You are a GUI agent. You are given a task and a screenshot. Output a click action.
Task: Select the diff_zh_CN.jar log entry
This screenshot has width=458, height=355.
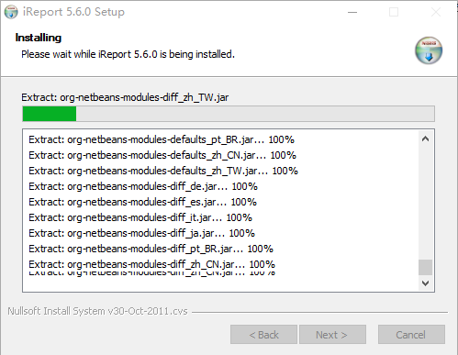point(152,264)
